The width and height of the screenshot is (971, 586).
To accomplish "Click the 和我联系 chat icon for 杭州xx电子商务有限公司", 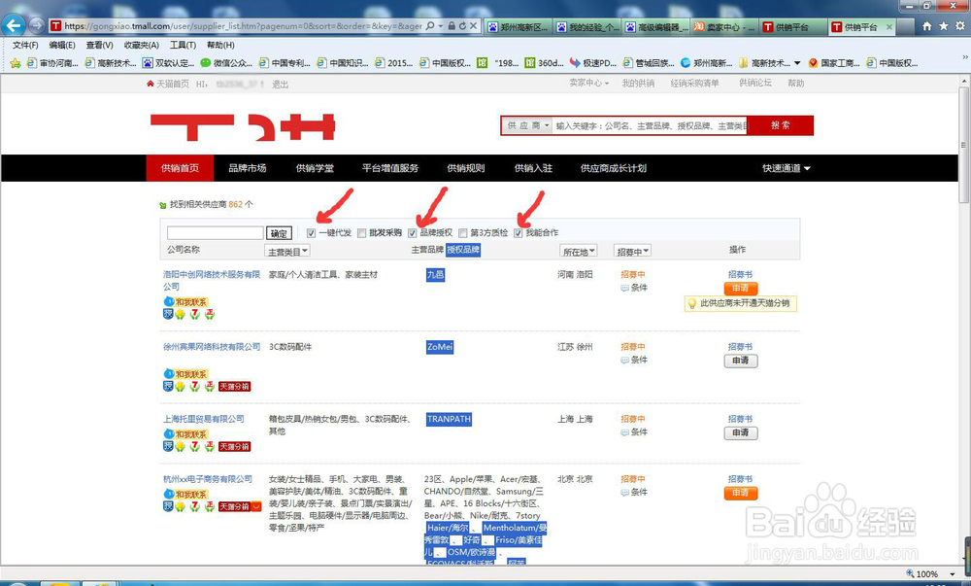I will [x=185, y=495].
